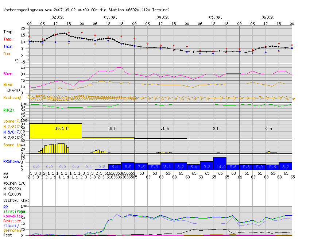Screen dimensions: 310x239
Task: Click the 02.09. date header
Action: 58,17
